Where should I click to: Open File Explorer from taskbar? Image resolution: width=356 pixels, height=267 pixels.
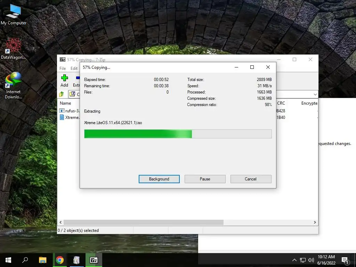42,260
